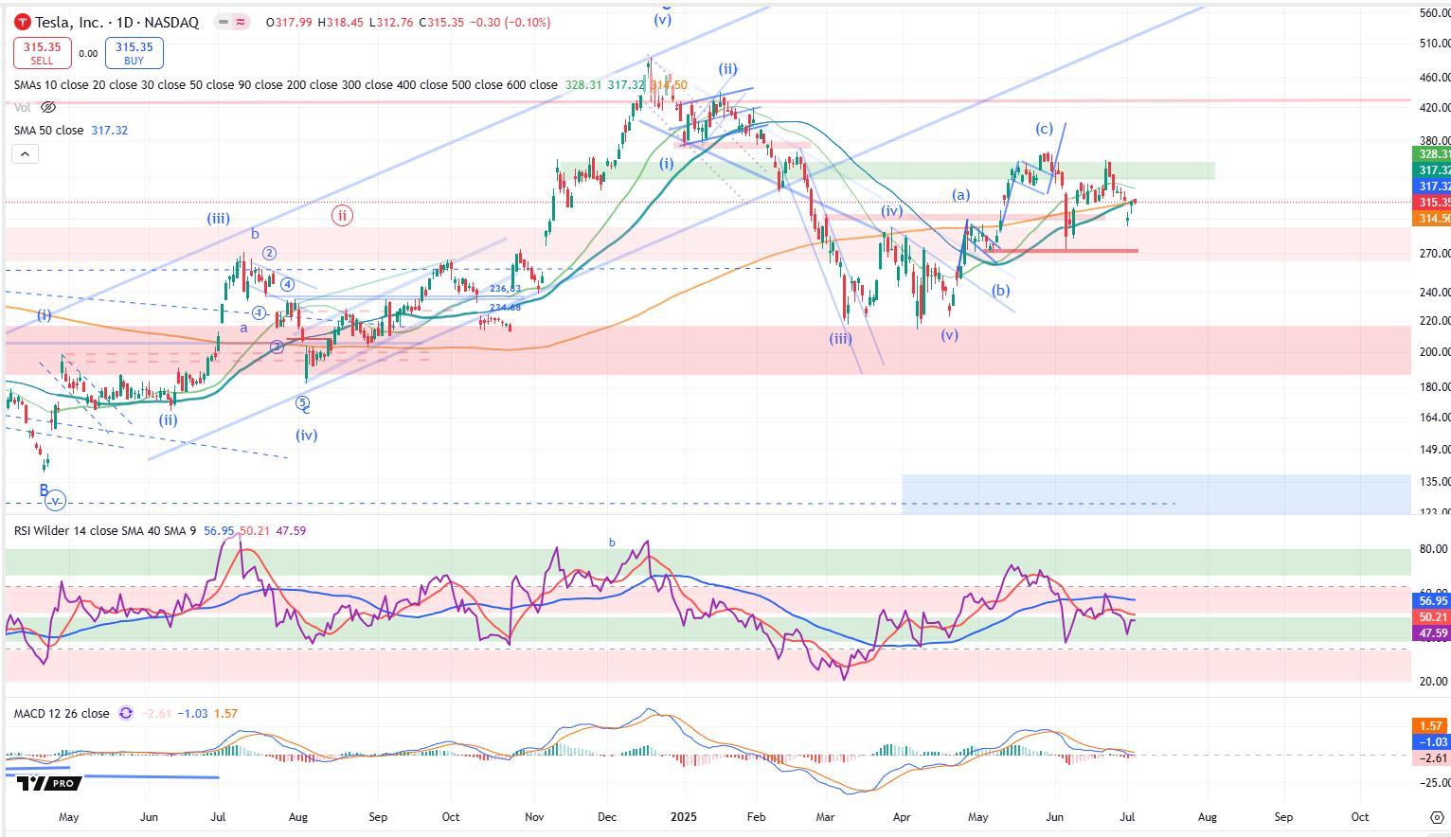Select the red circled ii wave label
The width and height of the screenshot is (1451, 837).
[x=342, y=215]
